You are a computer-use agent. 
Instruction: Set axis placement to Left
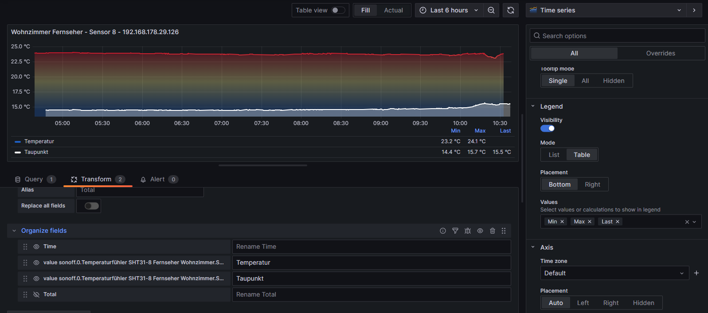click(583, 303)
